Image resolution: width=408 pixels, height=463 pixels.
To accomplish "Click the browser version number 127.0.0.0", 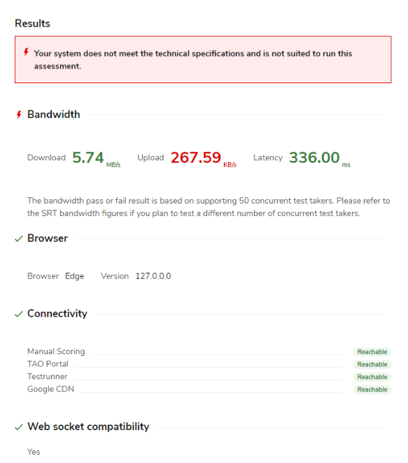I will pos(153,276).
